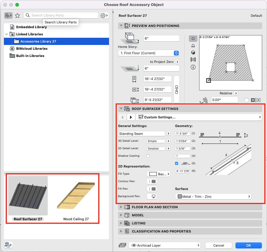Select the front view preview icon
This screenshot has height=252, width=267.
193,46
